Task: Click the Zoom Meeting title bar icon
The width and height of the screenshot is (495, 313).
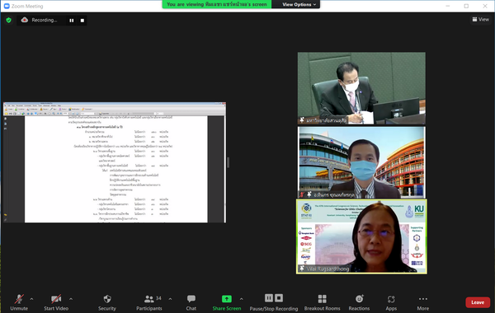Action: tap(7, 6)
